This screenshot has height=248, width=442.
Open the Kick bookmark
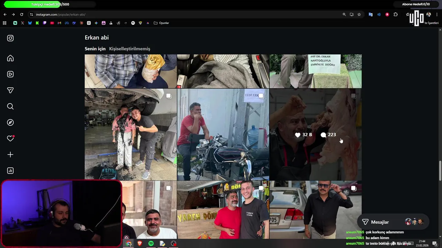click(x=37, y=23)
